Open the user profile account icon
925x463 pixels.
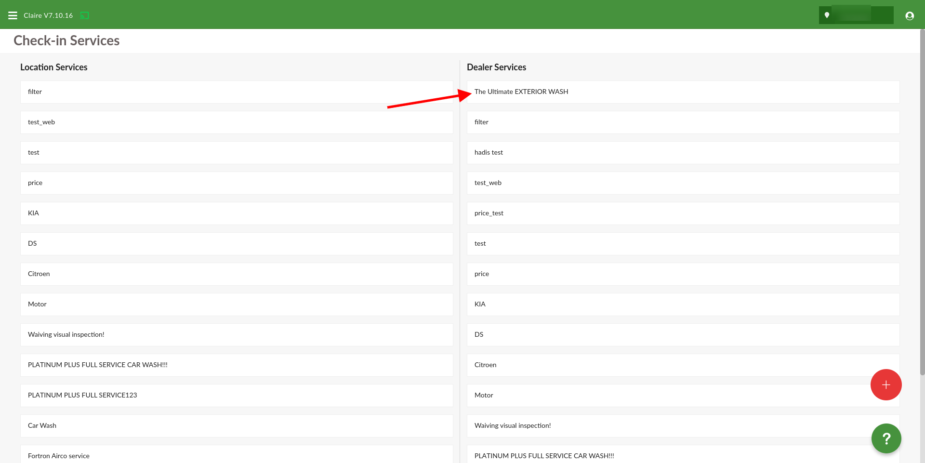pos(909,15)
